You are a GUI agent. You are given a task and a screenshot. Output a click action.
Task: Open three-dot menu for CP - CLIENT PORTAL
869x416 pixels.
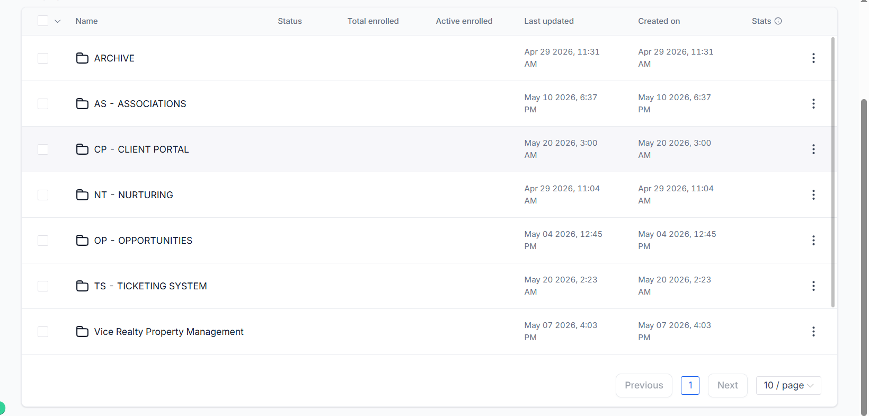813,149
